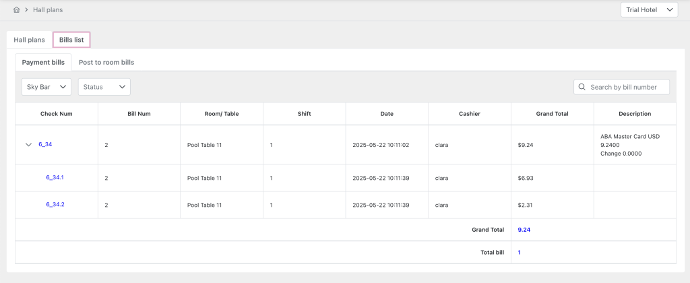This screenshot has height=283, width=690.
Task: Click the Date column header
Action: click(387, 114)
